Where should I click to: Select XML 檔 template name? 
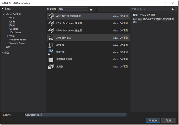click(x=60, y=45)
